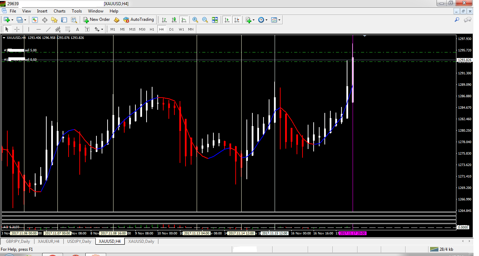Switch to MN timeframe

tap(191, 29)
